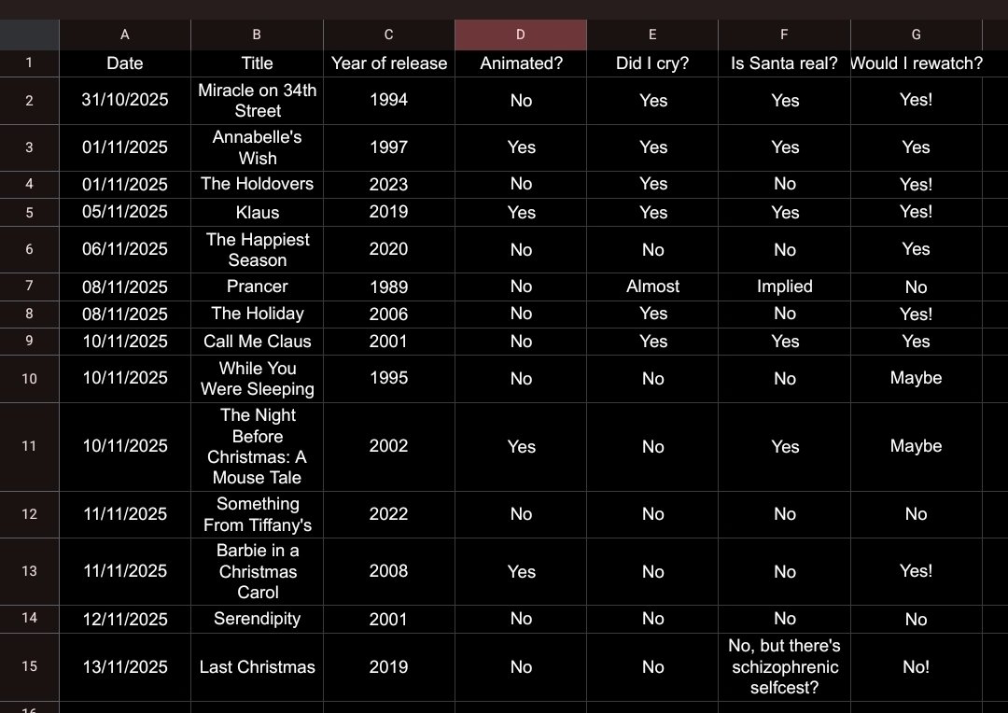1008x713 pixels.
Task: Select 'While You Were Sleeping' cell
Action: tap(258, 379)
